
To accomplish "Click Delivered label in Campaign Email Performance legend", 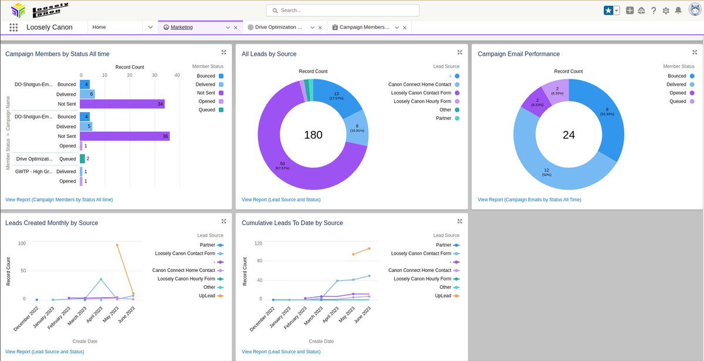I will click(676, 85).
